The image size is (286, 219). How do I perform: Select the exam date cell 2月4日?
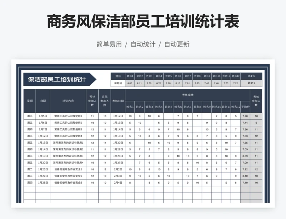(118, 183)
